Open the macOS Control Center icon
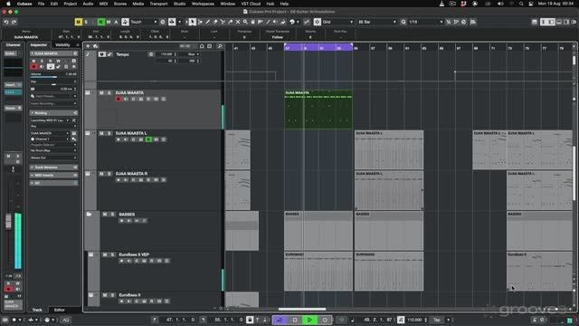Image resolution: width=579 pixels, height=326 pixels. point(531,4)
